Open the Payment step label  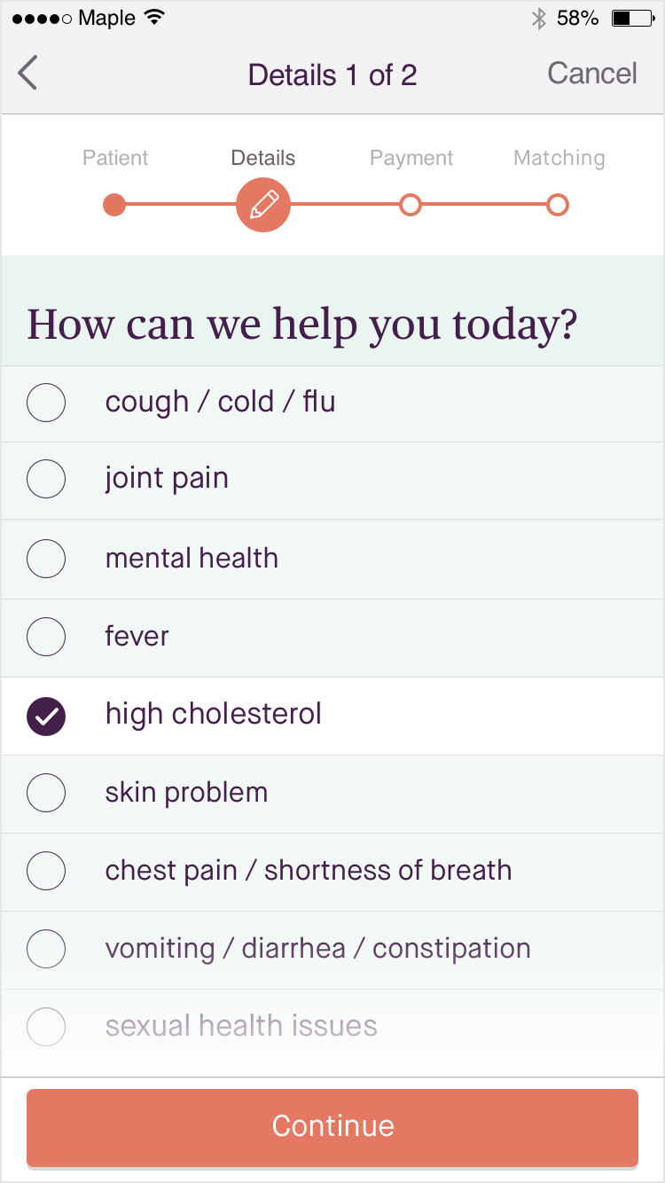click(411, 158)
